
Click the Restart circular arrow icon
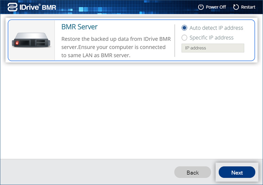[236, 7]
